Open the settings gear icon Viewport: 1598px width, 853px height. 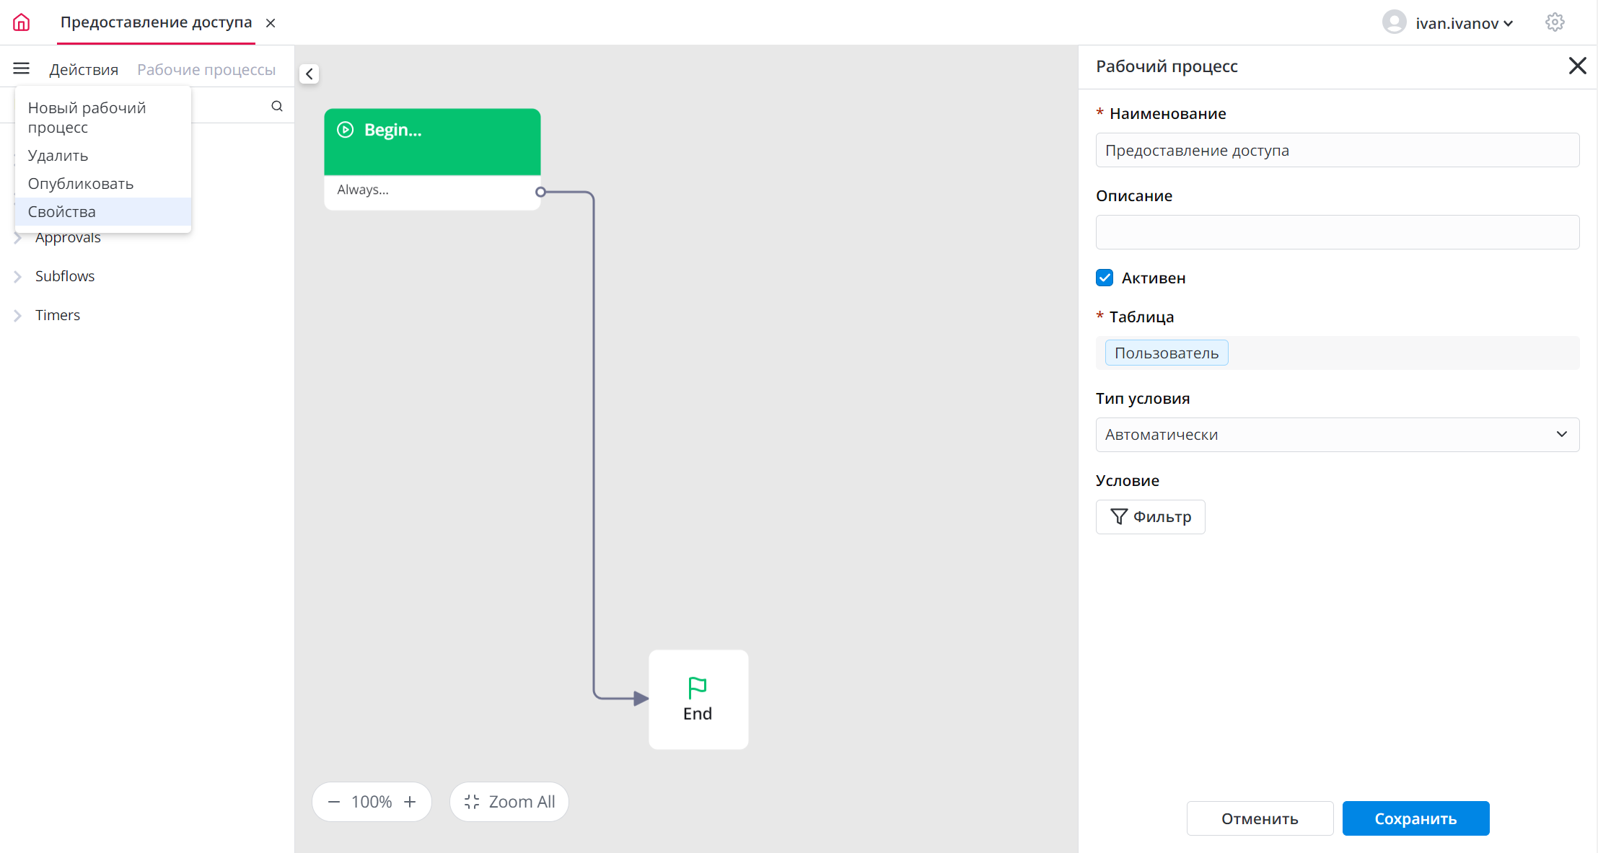click(x=1555, y=22)
